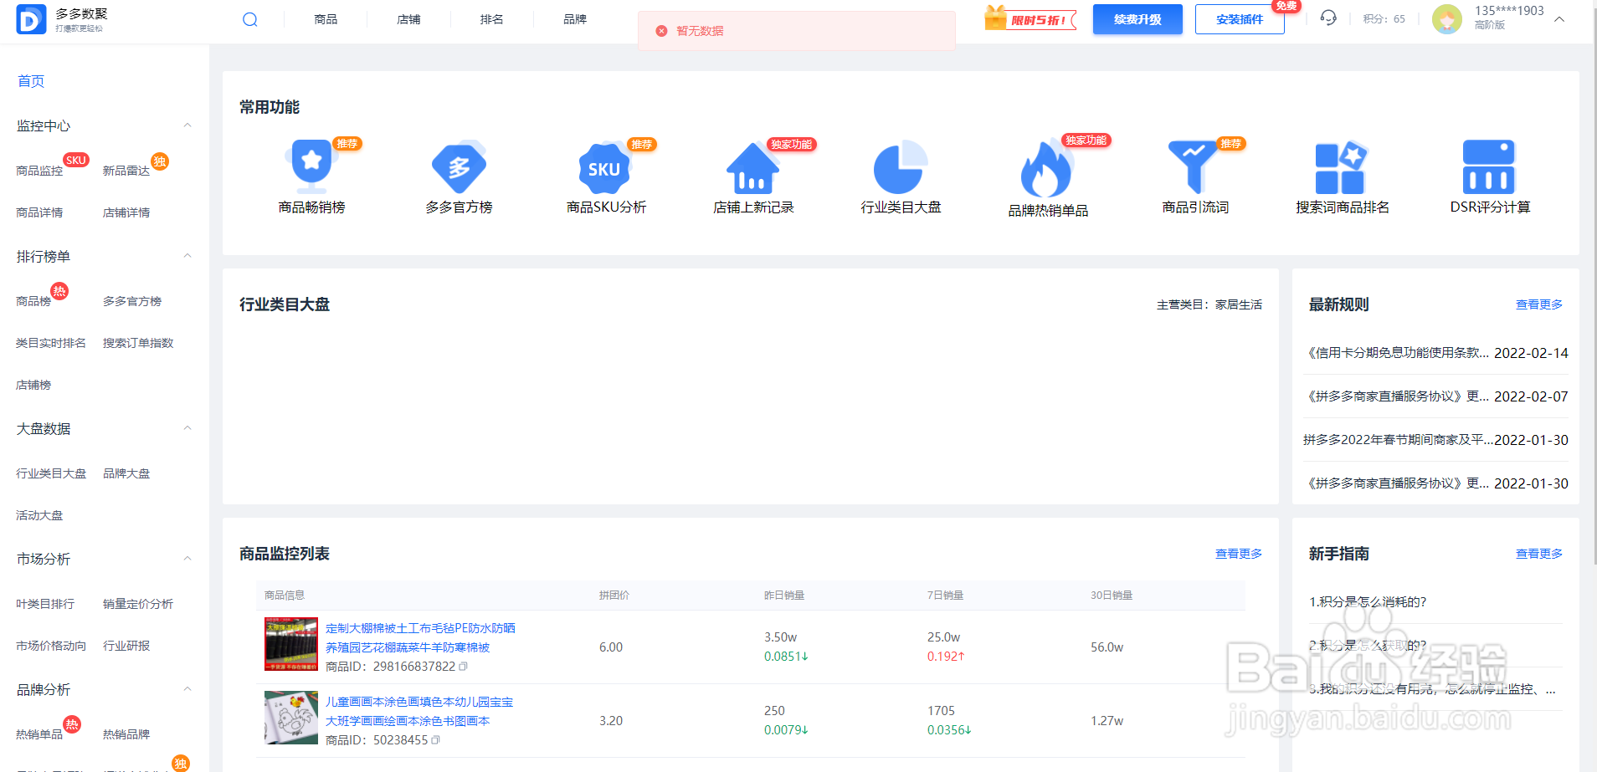Viewport: 1597px width, 772px height.
Task: Open the 品牌 top navigation menu
Action: point(574,19)
